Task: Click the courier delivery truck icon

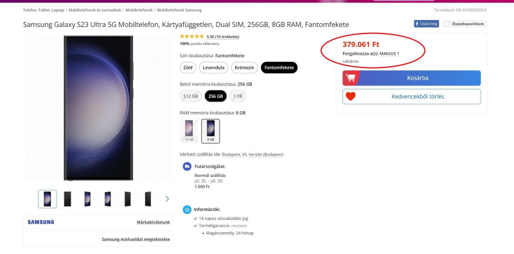Action: (x=187, y=167)
